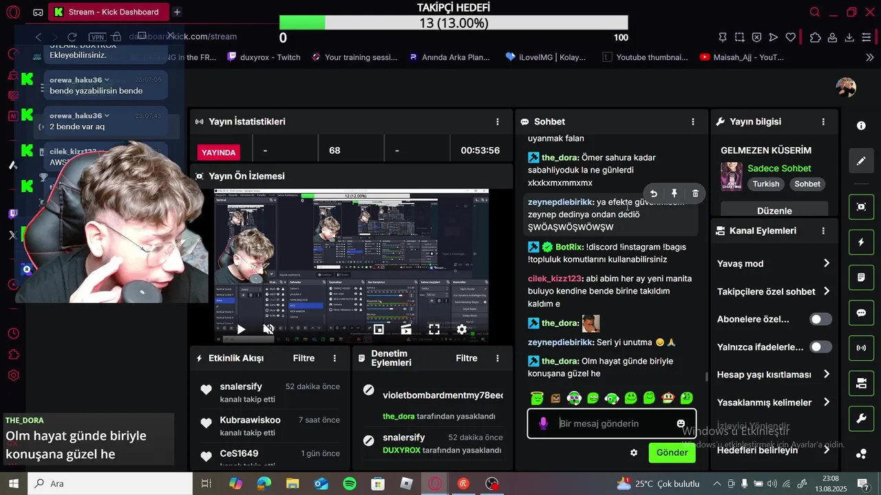This screenshot has width=881, height=495.
Task: Click the purple microphone icon in the chat input
Action: point(543,423)
